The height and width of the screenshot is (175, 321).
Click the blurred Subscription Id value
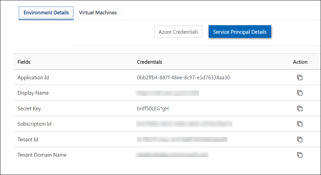click(x=184, y=124)
